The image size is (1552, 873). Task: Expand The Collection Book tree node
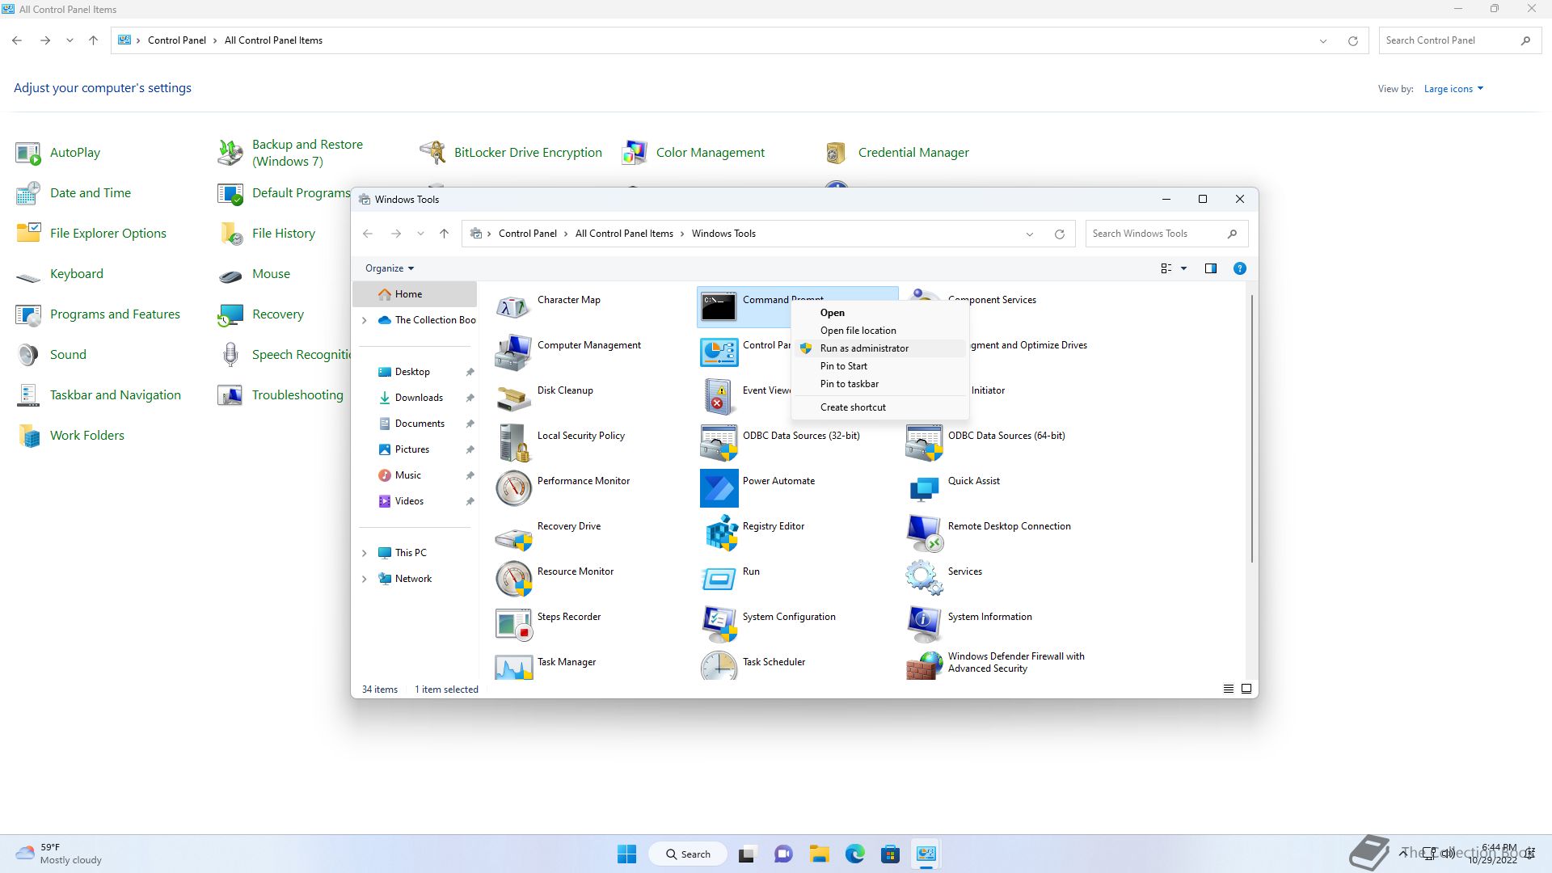[364, 320]
